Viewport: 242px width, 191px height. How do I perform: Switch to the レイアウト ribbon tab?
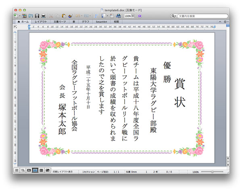pos(41,21)
